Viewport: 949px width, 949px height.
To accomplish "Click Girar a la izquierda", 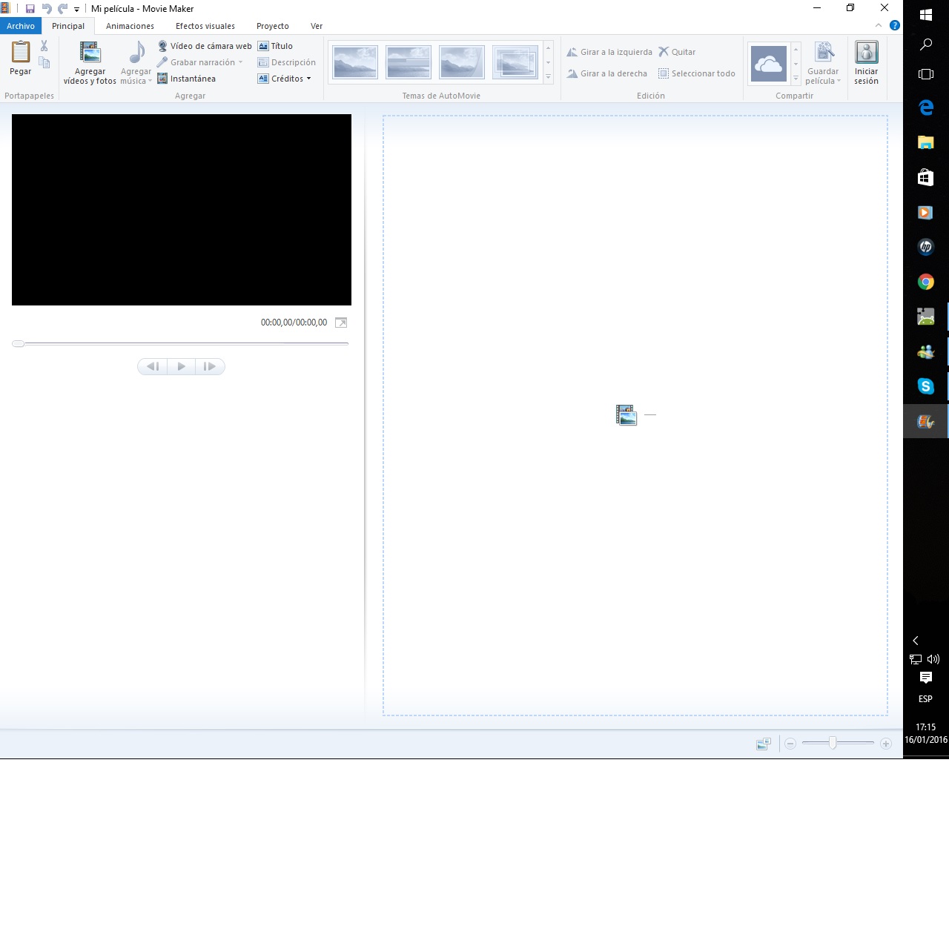I will [609, 52].
